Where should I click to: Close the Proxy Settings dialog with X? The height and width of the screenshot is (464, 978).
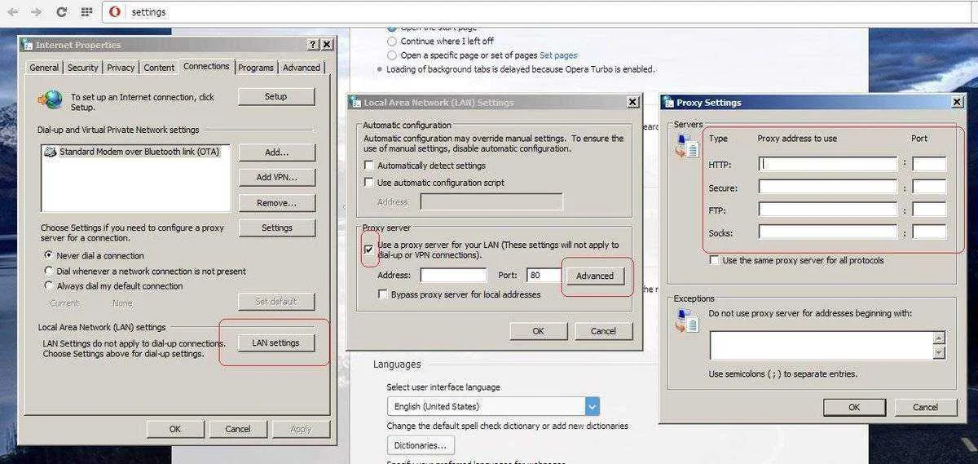[x=957, y=102]
